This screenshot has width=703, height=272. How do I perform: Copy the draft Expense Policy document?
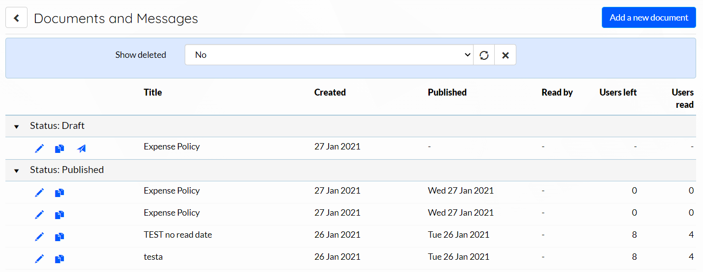59,148
